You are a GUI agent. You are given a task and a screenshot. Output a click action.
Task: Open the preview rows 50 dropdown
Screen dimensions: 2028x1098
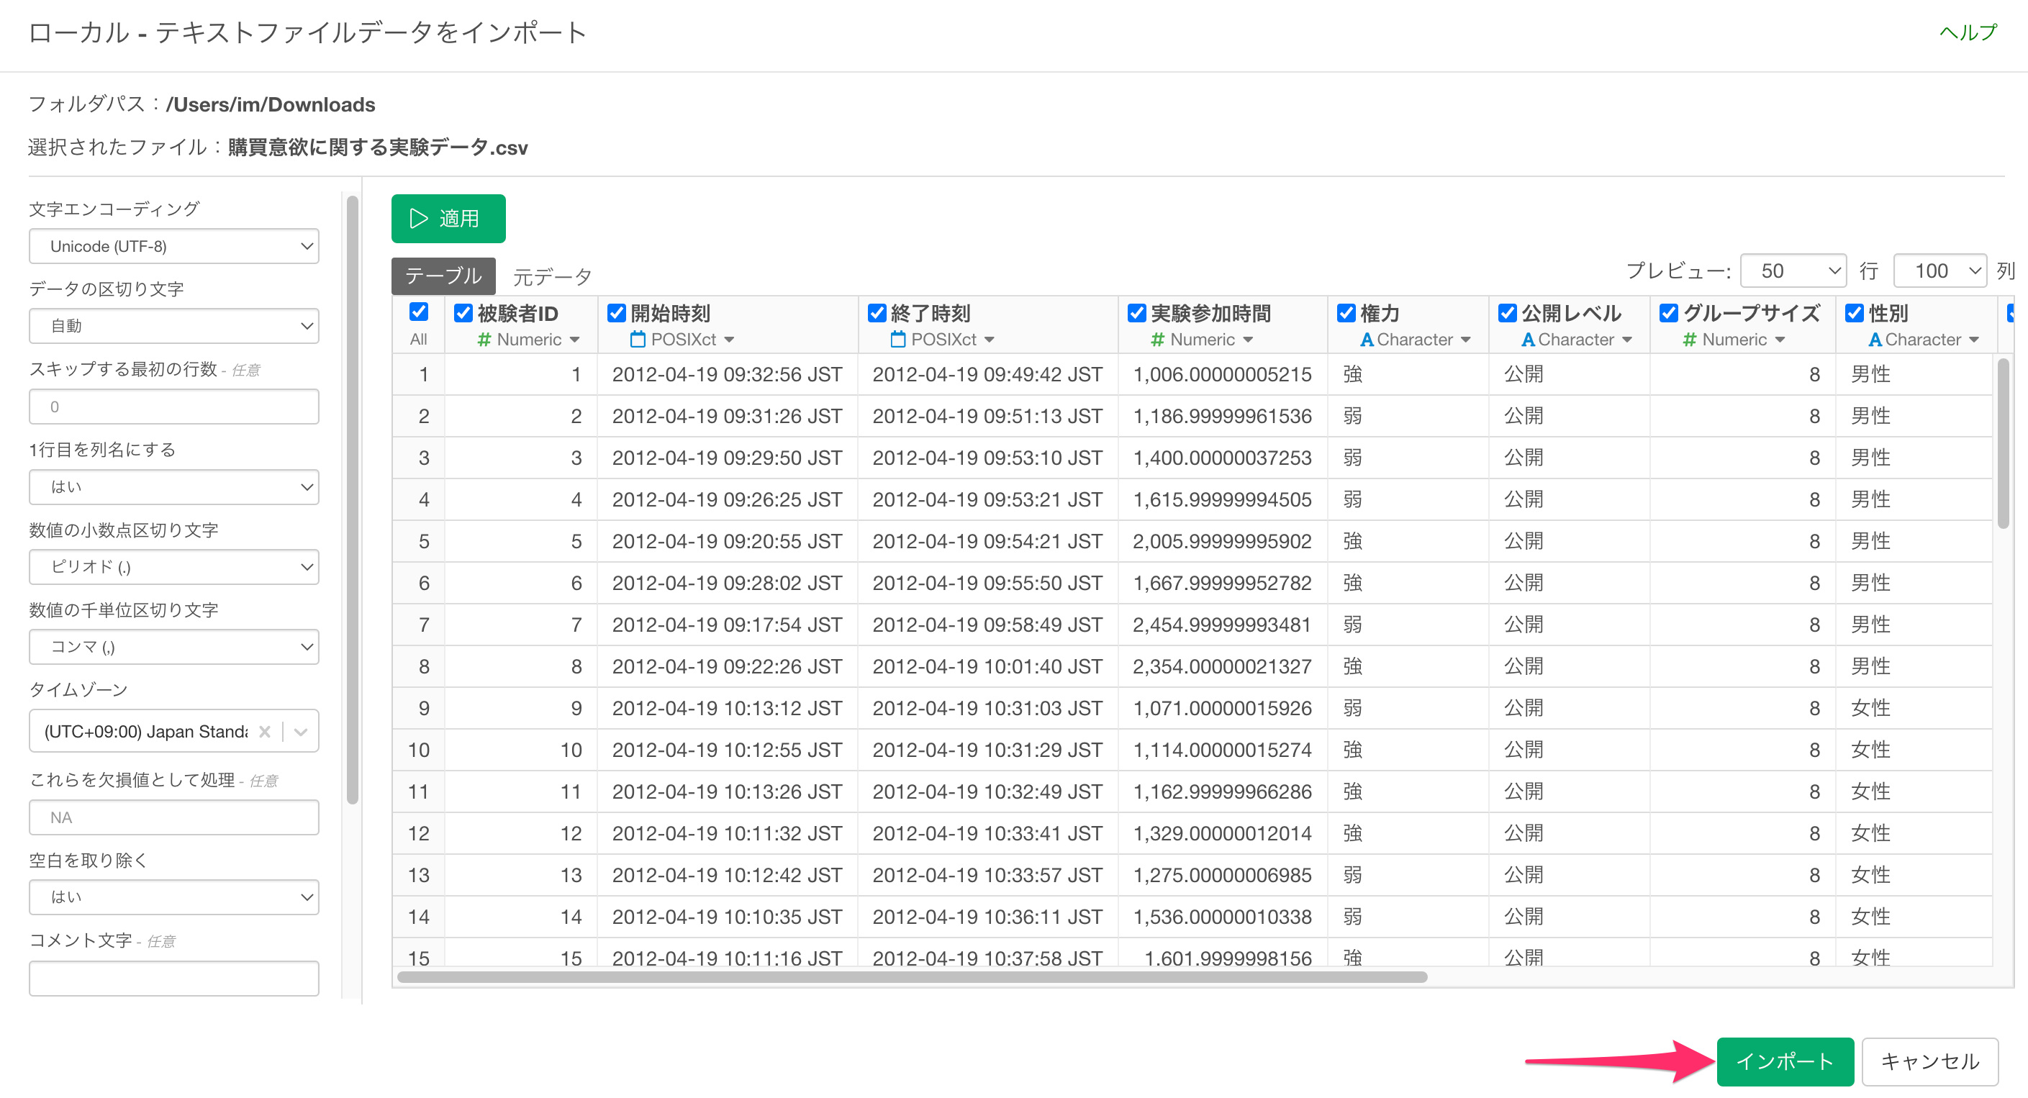tap(1793, 271)
